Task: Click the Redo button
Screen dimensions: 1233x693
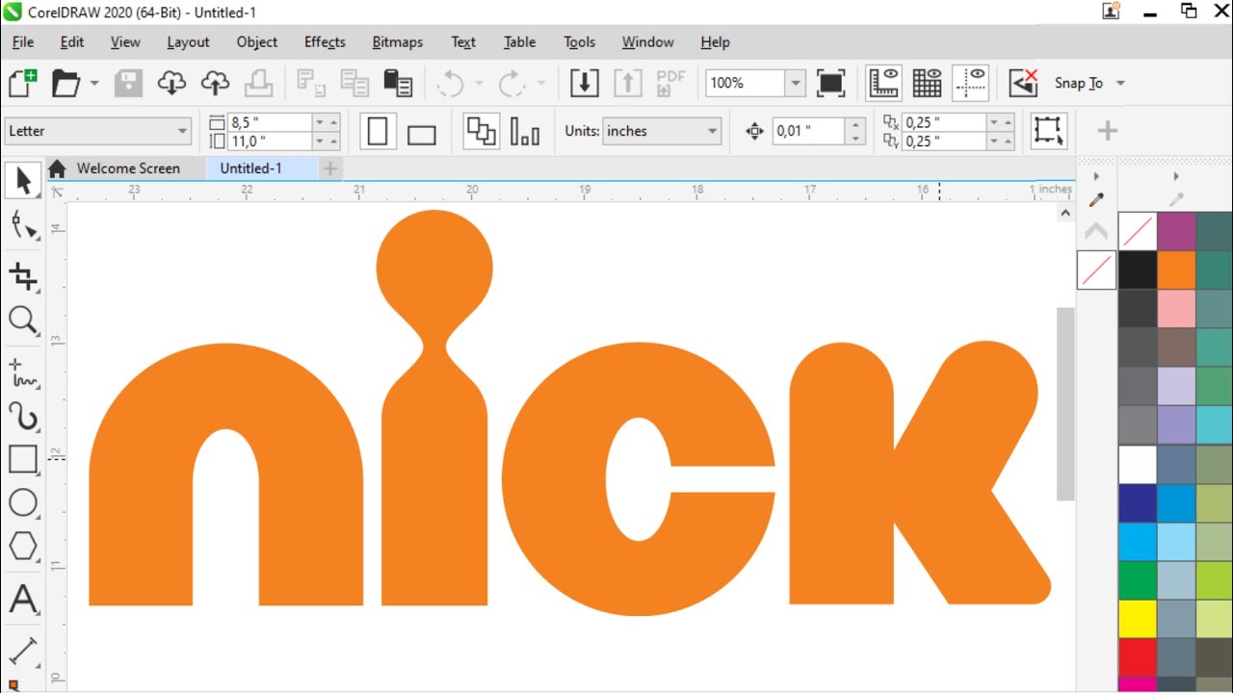Action: click(512, 83)
